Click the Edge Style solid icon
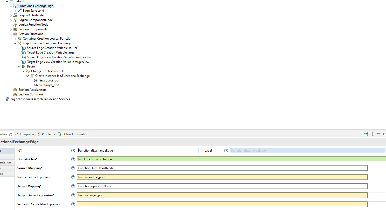The image size is (386, 210). (x=20, y=11)
